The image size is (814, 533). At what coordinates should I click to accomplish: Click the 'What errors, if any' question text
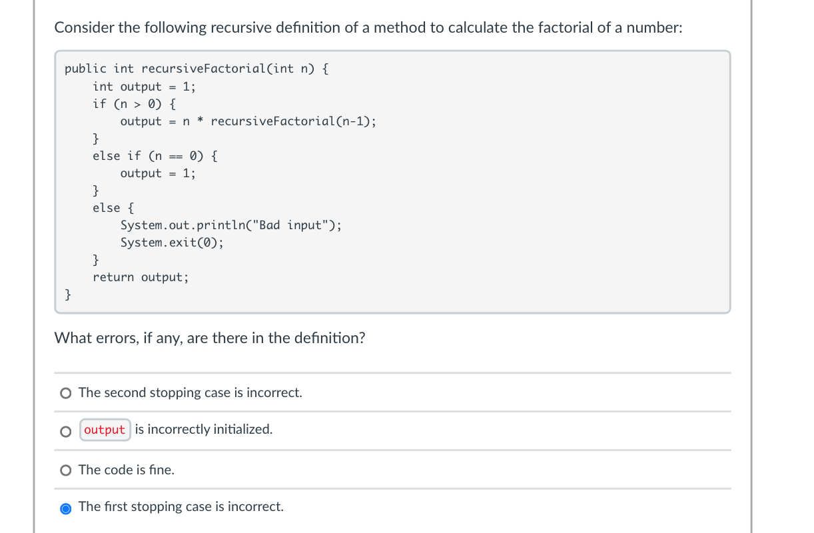[x=210, y=338]
